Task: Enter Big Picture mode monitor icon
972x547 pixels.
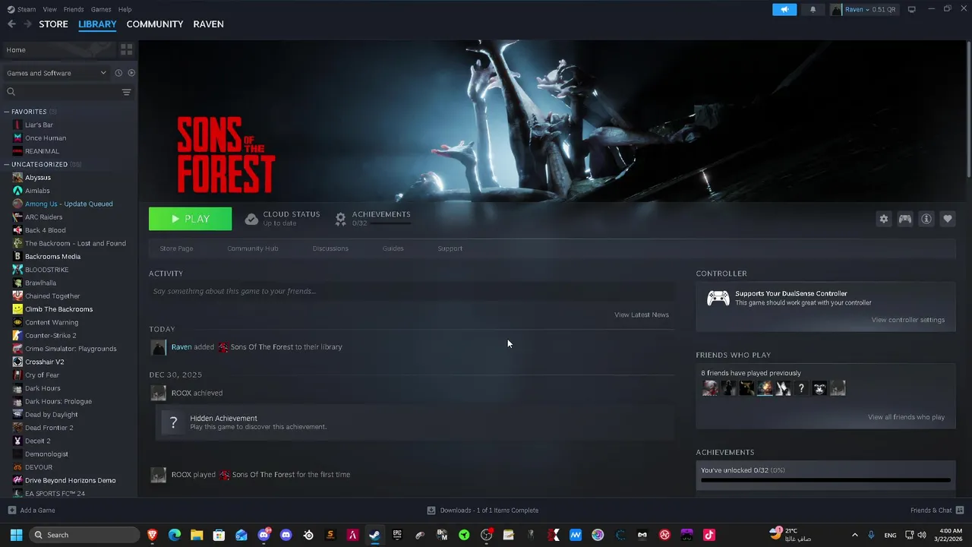Action: pos(912,9)
